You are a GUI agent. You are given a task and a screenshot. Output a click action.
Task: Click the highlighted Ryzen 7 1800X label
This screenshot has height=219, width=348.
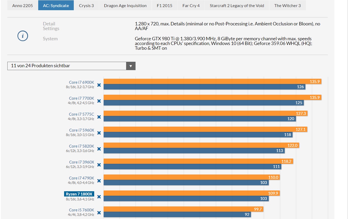(79, 194)
